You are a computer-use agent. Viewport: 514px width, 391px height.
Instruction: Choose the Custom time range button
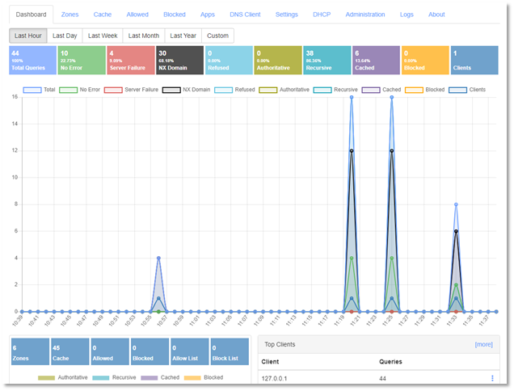217,36
